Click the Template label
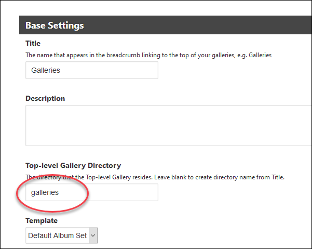This screenshot has width=312, height=249. click(x=42, y=220)
